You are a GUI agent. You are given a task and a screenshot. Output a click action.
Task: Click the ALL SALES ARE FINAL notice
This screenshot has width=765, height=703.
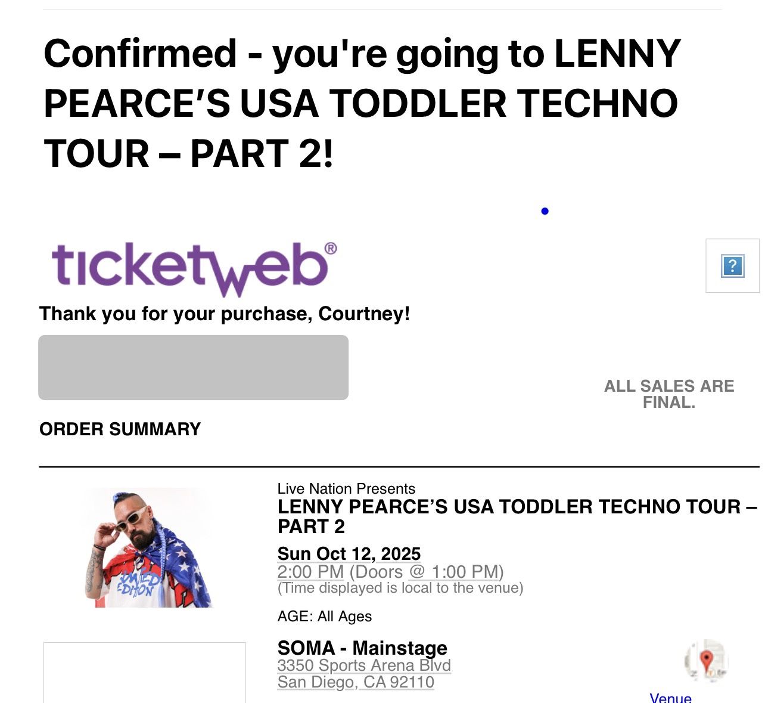(668, 394)
